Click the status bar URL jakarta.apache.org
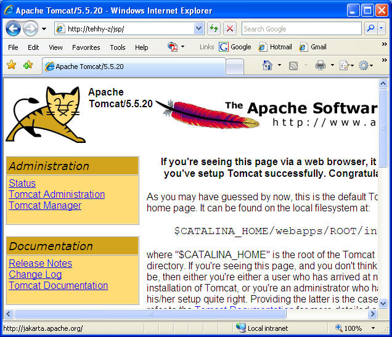392x337 pixels. pos(43,328)
